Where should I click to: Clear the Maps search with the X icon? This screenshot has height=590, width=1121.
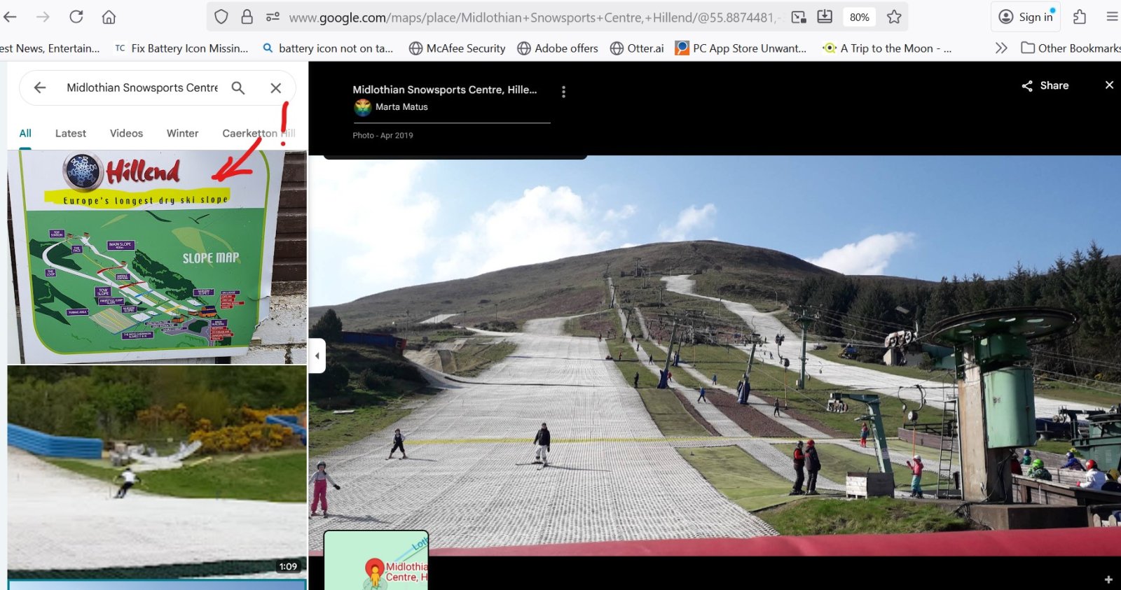point(276,87)
